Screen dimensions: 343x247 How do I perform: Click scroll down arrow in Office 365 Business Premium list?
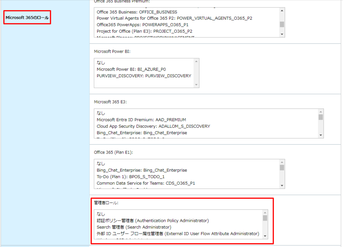282,34
